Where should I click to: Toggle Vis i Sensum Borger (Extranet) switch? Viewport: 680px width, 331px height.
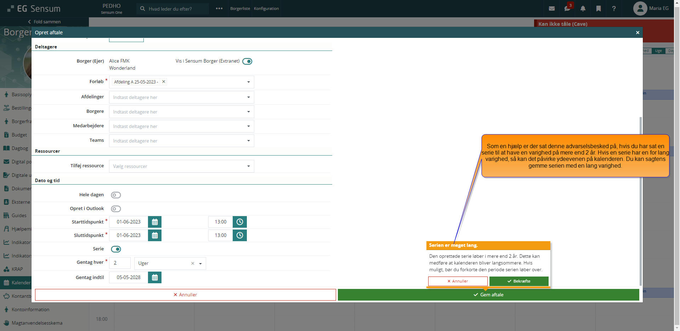click(x=247, y=62)
